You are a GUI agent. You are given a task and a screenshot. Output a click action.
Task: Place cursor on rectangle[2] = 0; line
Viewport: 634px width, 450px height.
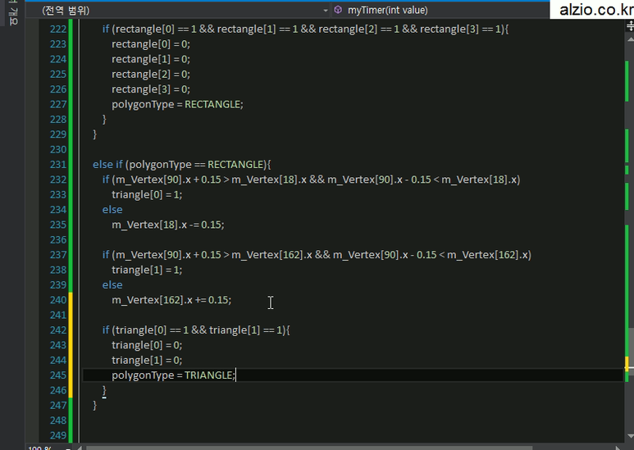(151, 75)
